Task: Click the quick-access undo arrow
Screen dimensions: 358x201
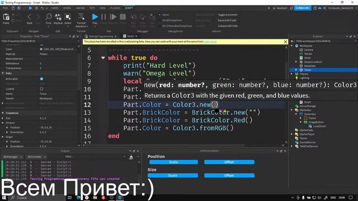Action: click(42, 8)
